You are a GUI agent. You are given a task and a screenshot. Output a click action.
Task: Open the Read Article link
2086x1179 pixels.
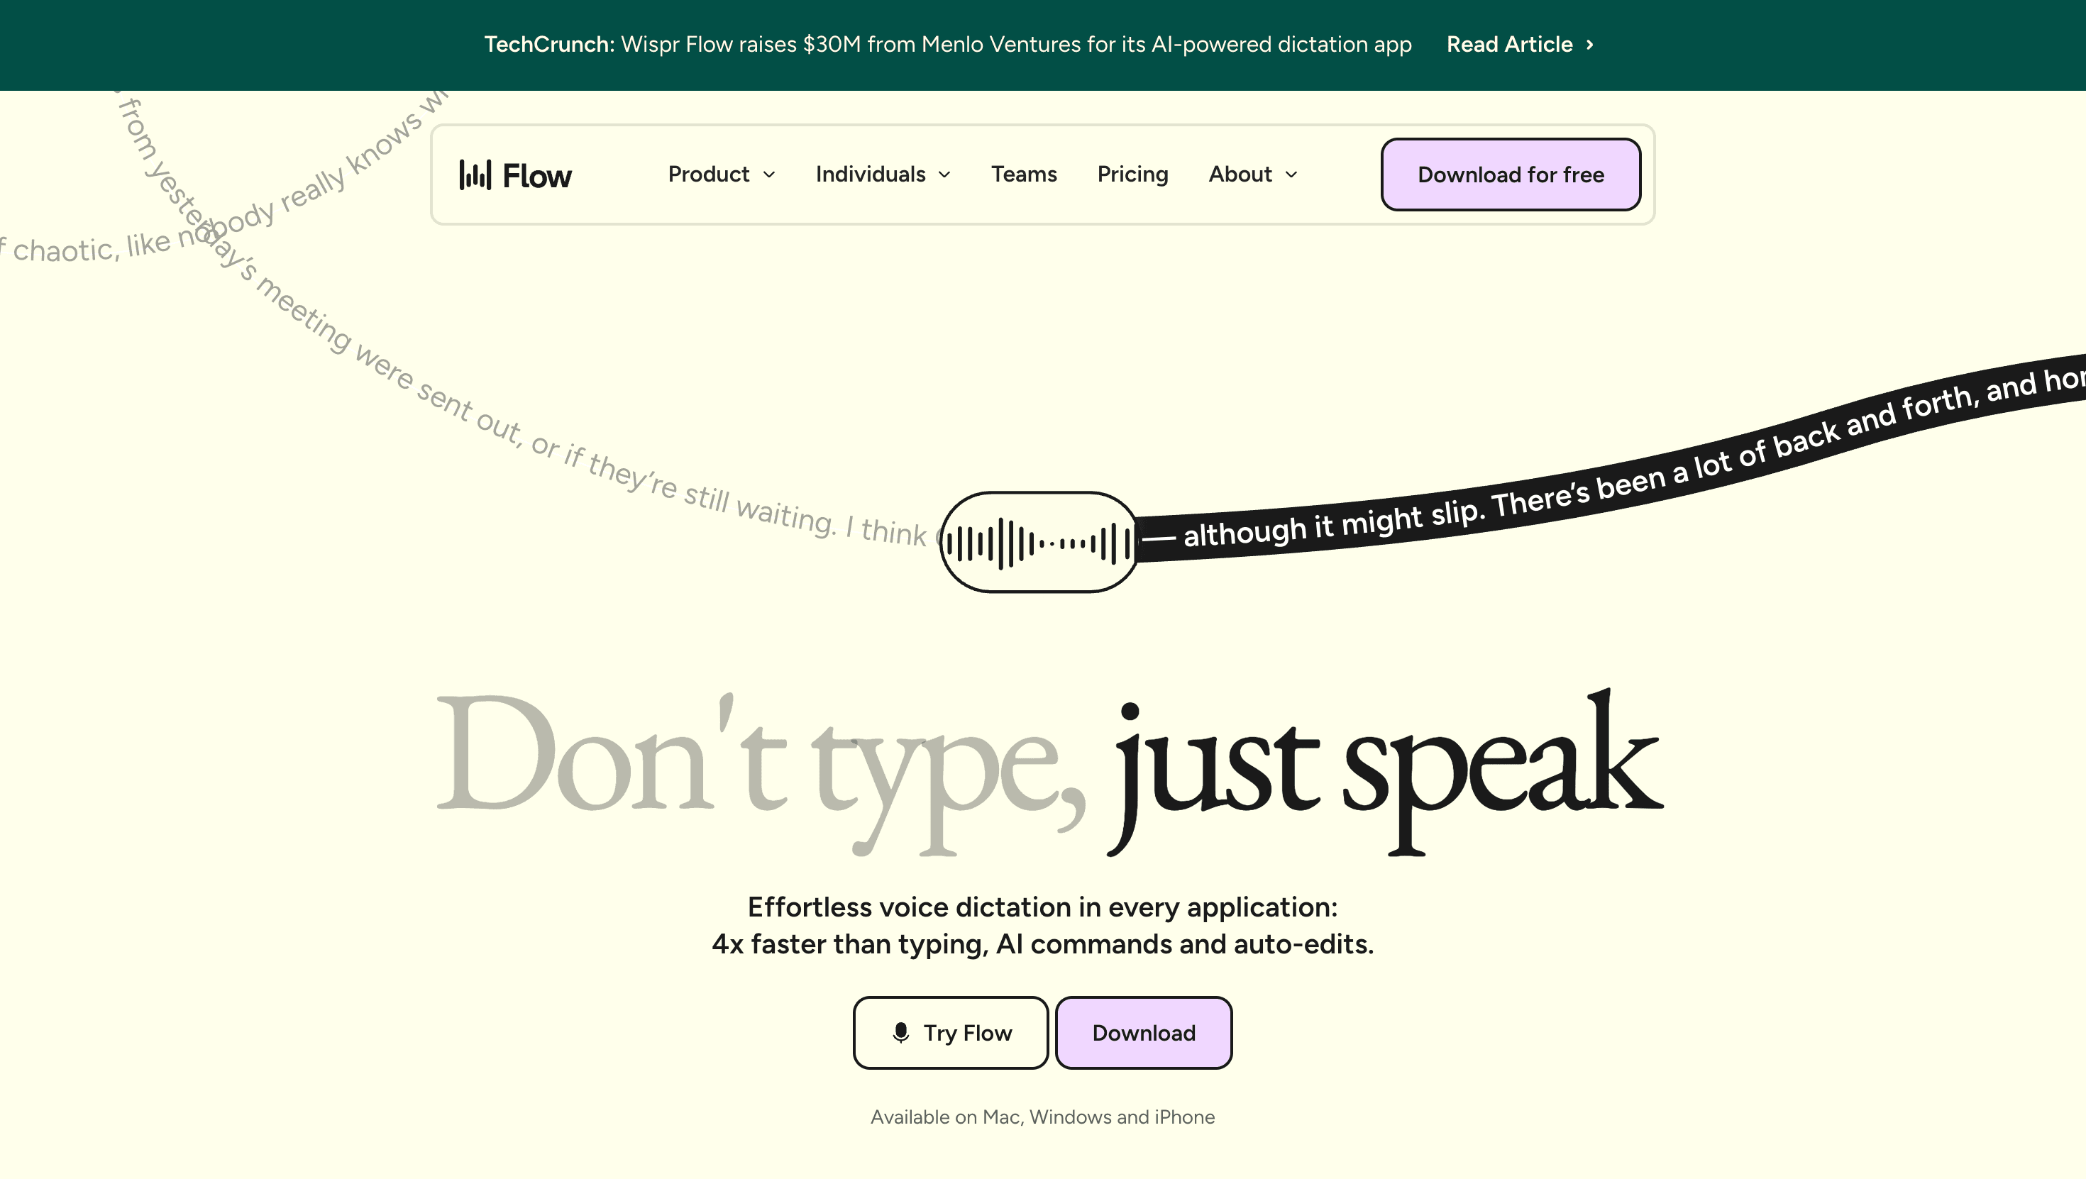[x=1520, y=45]
